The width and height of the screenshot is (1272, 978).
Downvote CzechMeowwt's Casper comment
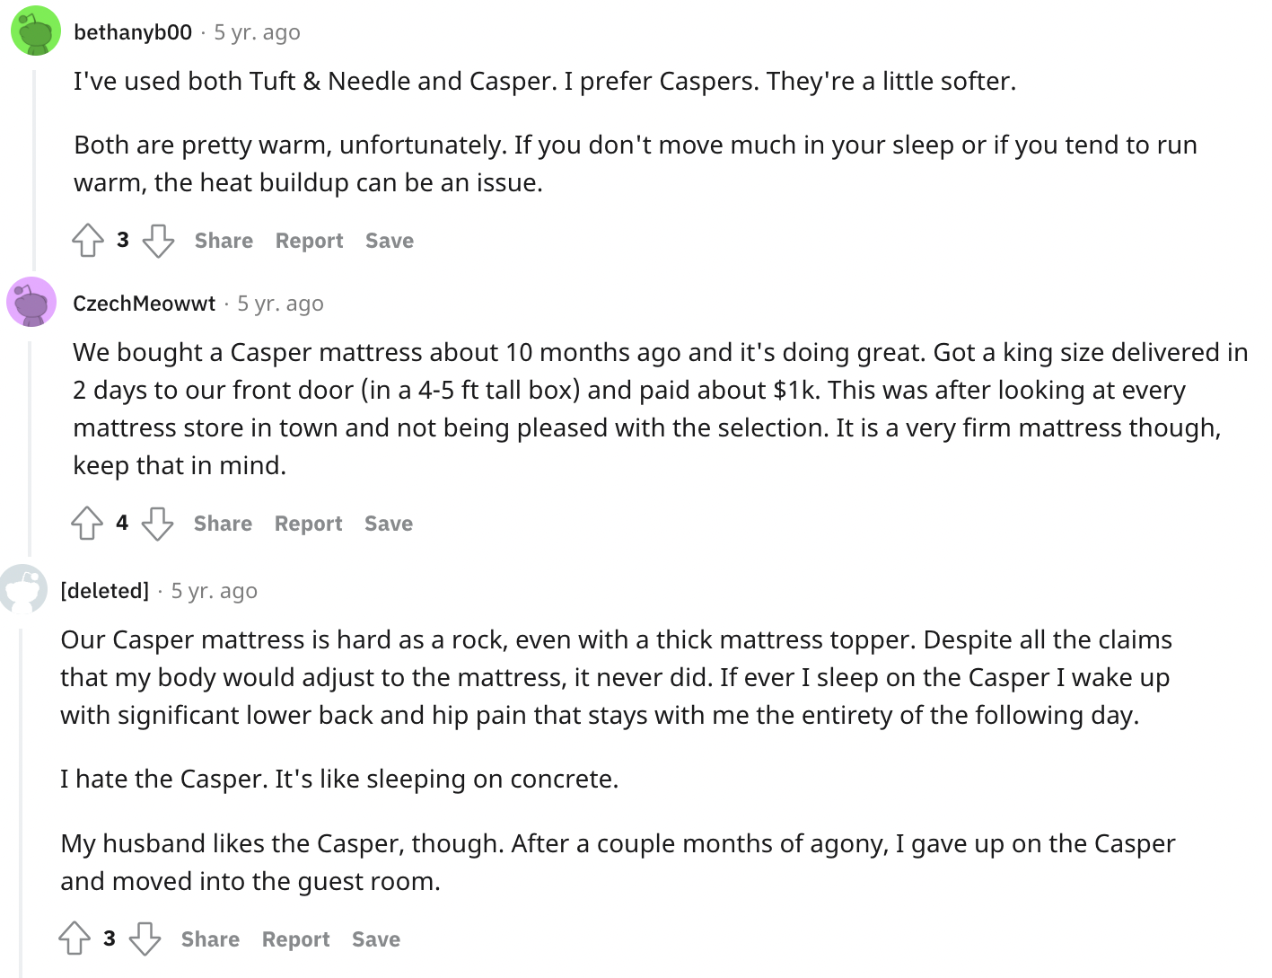point(157,524)
